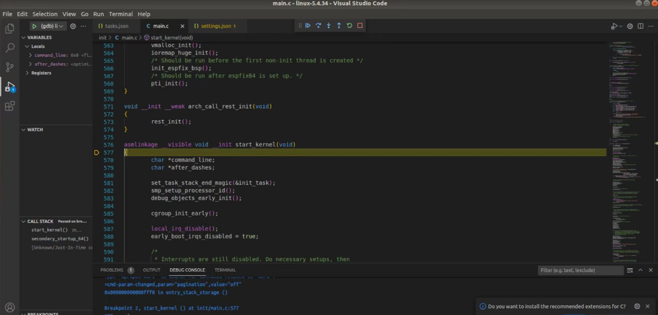Dismiss the C extensions notification

(x=648, y=306)
